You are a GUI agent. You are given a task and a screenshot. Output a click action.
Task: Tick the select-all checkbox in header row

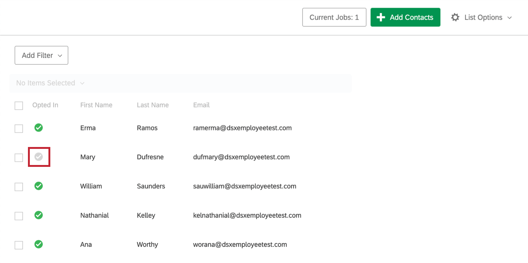click(x=19, y=106)
